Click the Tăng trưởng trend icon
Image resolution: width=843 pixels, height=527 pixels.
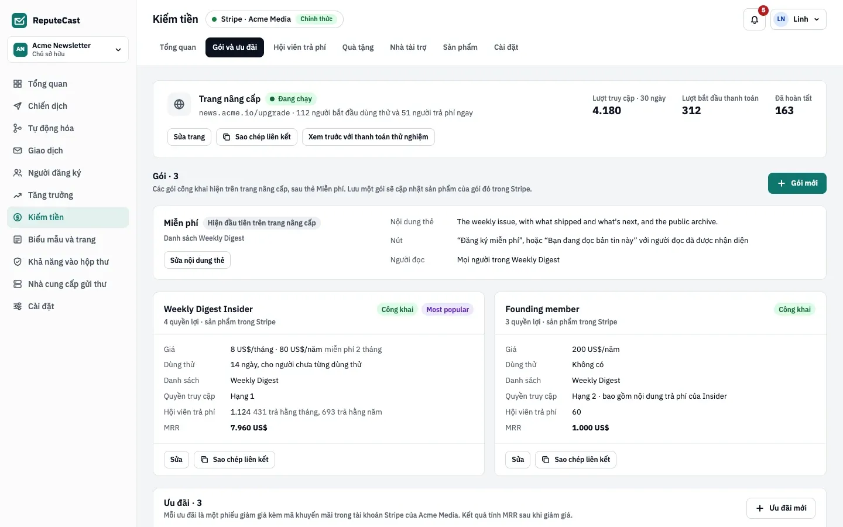coord(18,195)
